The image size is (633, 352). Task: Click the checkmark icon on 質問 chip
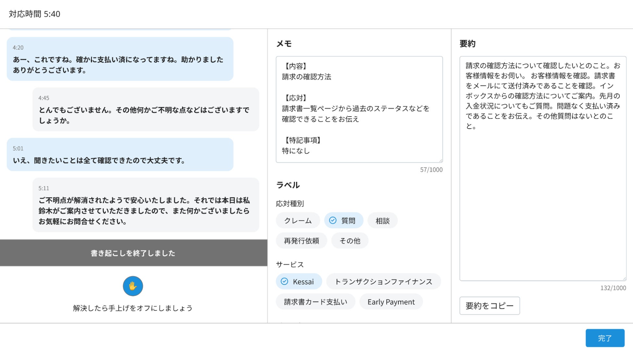pos(333,220)
